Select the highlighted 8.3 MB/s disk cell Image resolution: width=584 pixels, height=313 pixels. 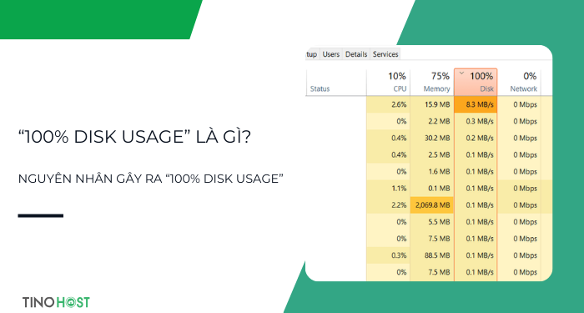[476, 104]
